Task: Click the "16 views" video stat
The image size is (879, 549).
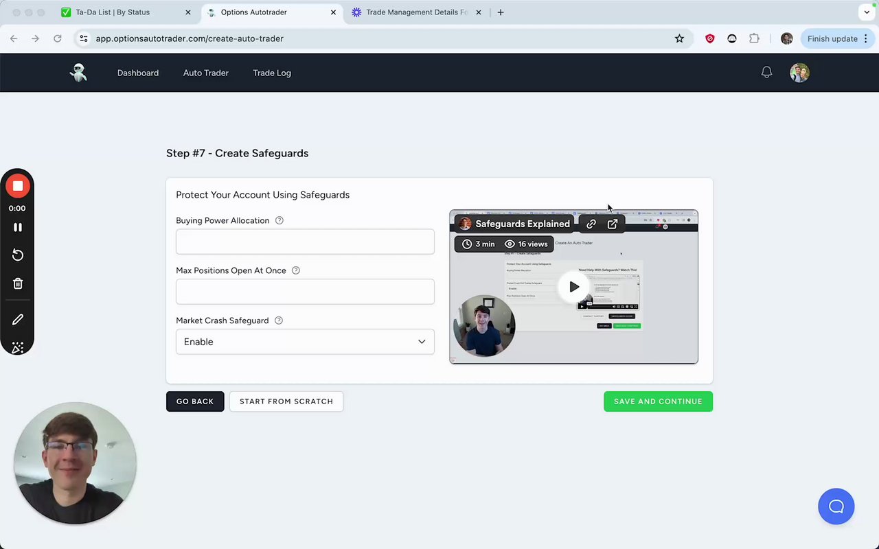Action: click(526, 244)
